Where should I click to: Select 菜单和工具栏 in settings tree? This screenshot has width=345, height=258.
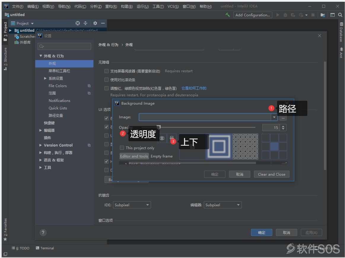point(59,71)
